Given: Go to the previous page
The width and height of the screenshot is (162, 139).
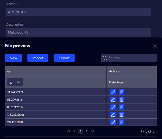Looking at the screenshot, I should 75,131.
